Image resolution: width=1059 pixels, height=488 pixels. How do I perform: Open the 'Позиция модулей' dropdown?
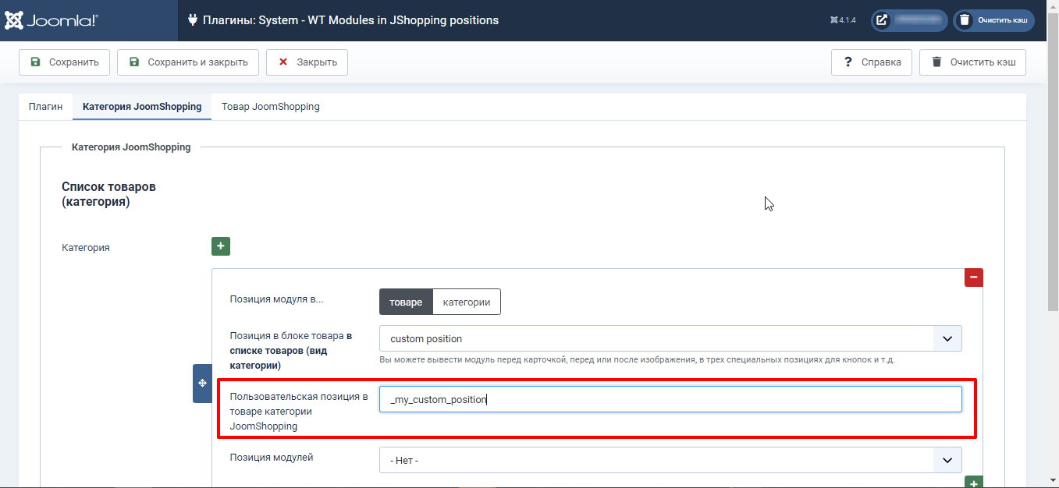click(x=670, y=460)
